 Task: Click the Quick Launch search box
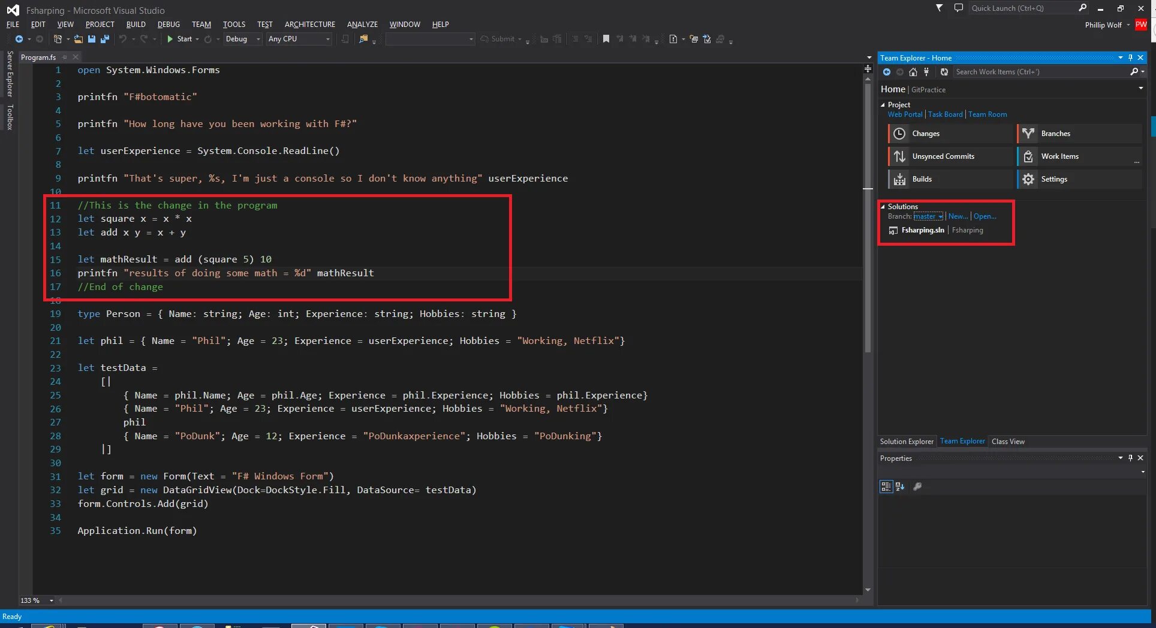click(x=1022, y=8)
